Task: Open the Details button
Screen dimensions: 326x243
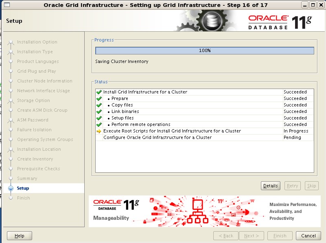Action: click(x=271, y=186)
